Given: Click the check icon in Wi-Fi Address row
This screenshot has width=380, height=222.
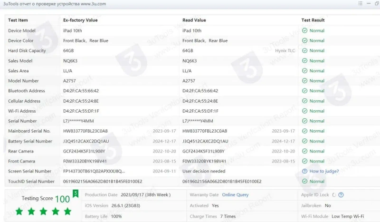Looking at the screenshot, I should 304,111.
